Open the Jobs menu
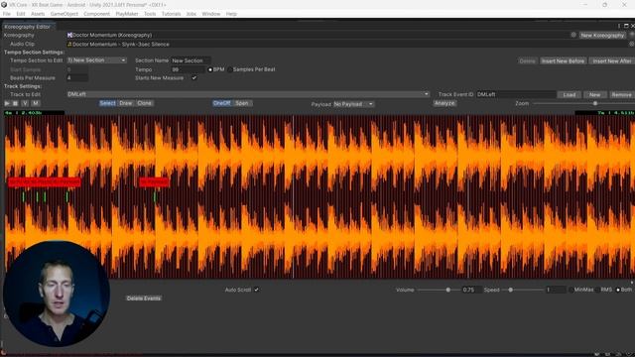 click(x=191, y=14)
